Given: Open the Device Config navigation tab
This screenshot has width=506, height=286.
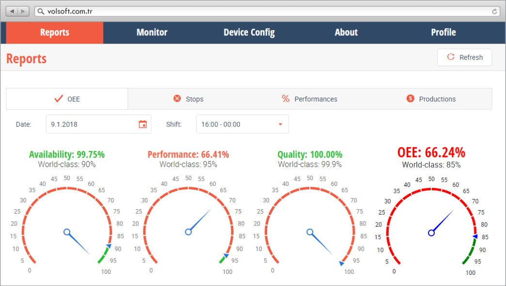Looking at the screenshot, I should [249, 32].
